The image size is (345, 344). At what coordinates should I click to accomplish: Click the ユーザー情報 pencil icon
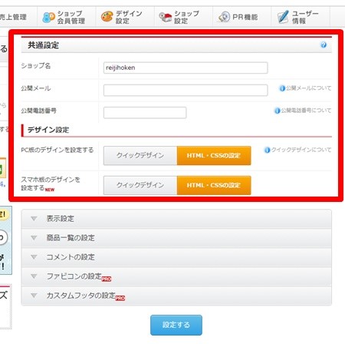[283, 17]
